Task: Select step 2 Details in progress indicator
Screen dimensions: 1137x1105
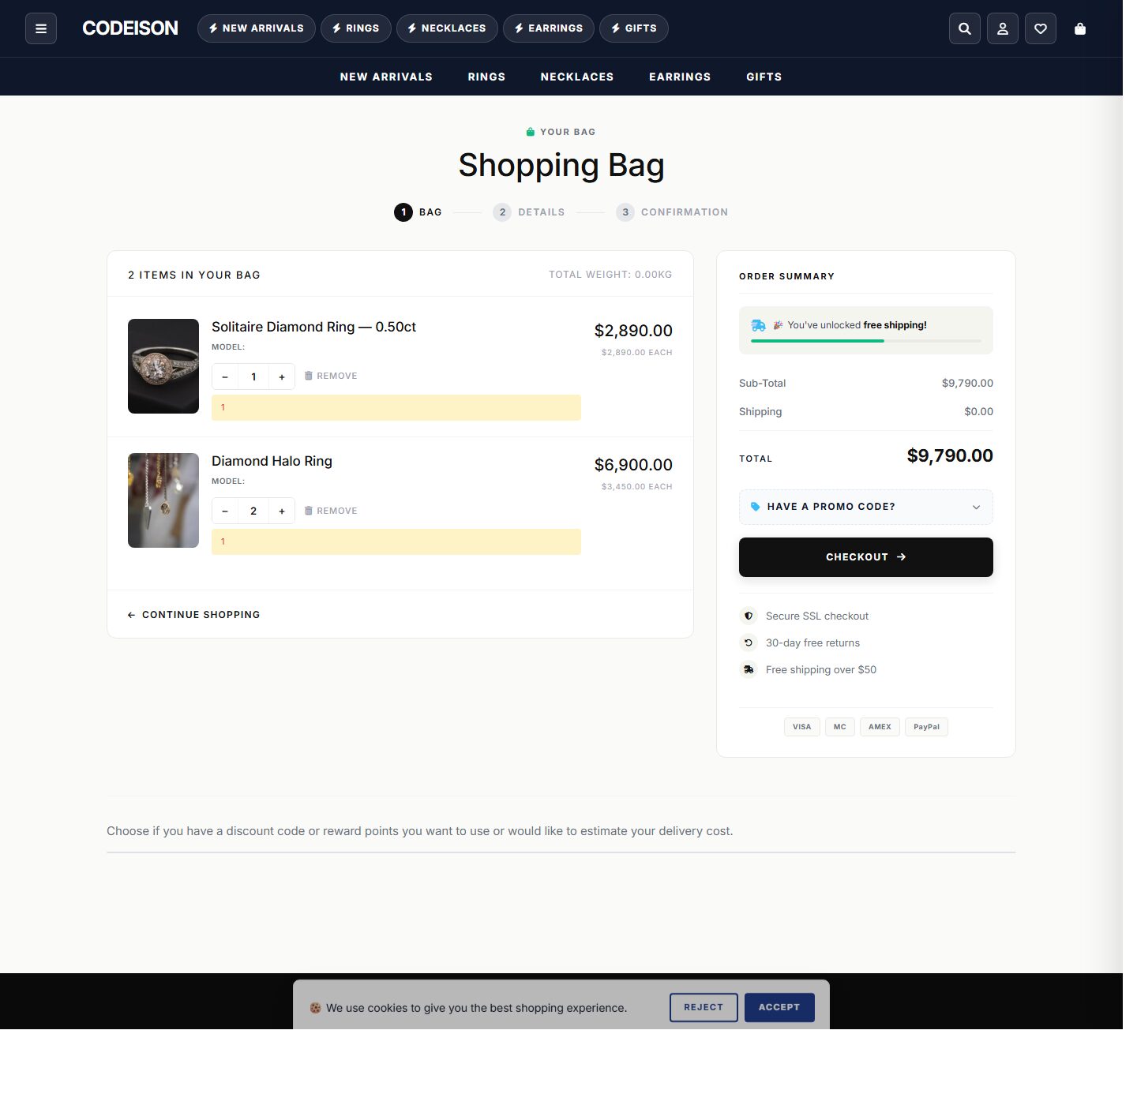Action: click(x=529, y=212)
